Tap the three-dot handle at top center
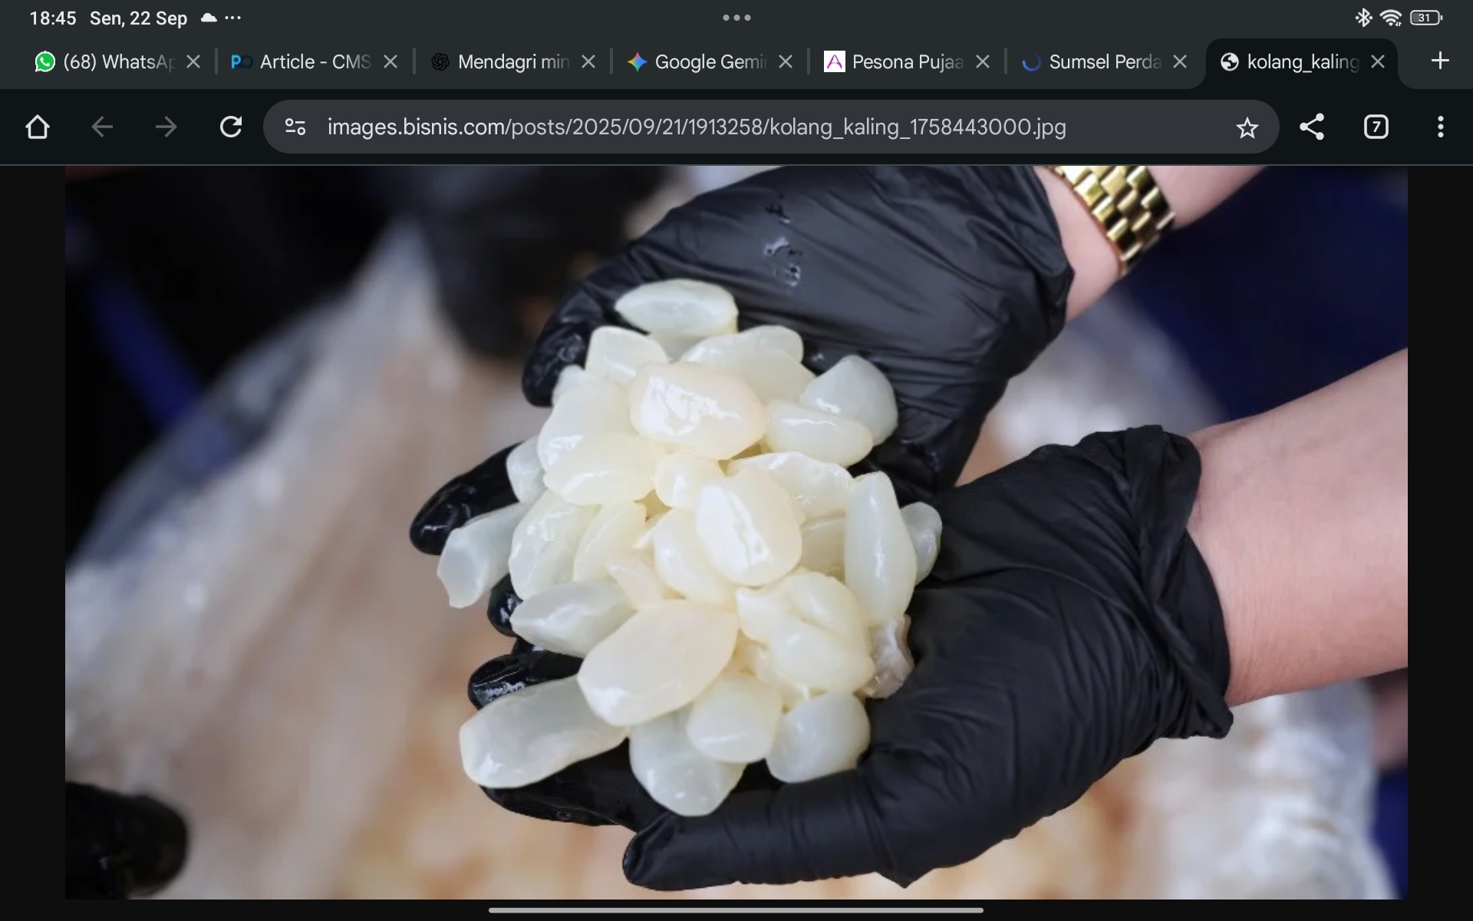The width and height of the screenshot is (1473, 921). (x=736, y=18)
